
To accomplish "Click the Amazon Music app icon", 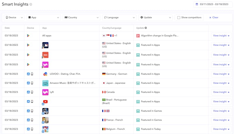I will (45, 83).
